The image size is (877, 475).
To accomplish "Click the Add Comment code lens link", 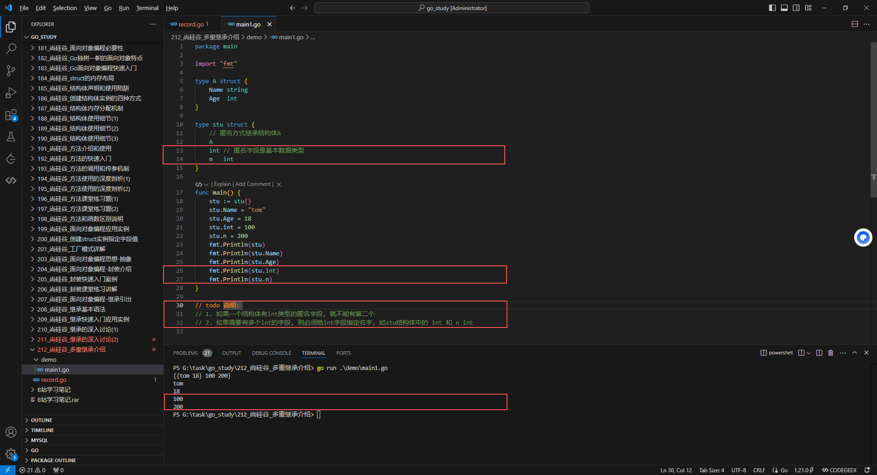I will coord(253,185).
